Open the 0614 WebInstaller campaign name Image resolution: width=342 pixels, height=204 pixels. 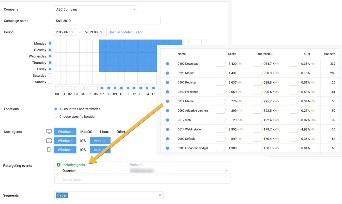[x=190, y=129]
